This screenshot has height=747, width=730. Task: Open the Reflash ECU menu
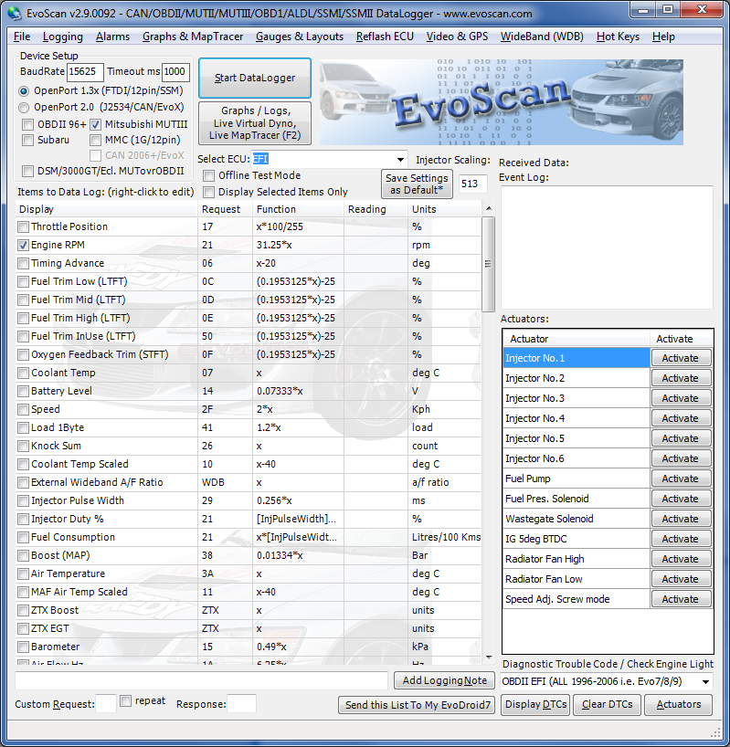pyautogui.click(x=385, y=37)
